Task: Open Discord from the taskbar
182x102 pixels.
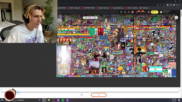Action: click(58, 100)
